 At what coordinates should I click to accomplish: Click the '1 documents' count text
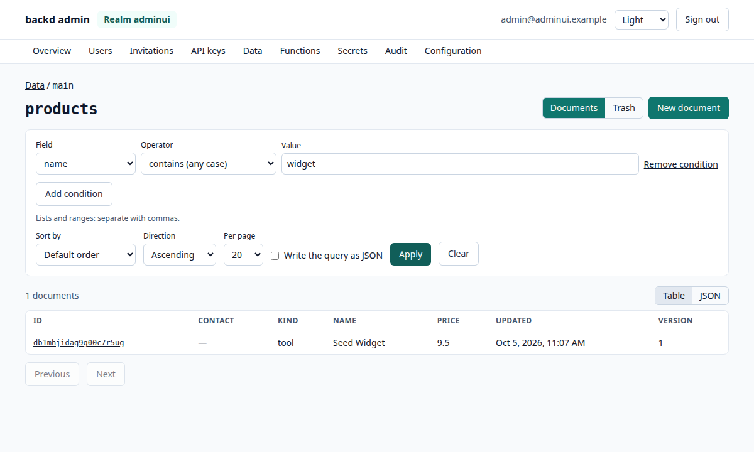[x=52, y=296]
